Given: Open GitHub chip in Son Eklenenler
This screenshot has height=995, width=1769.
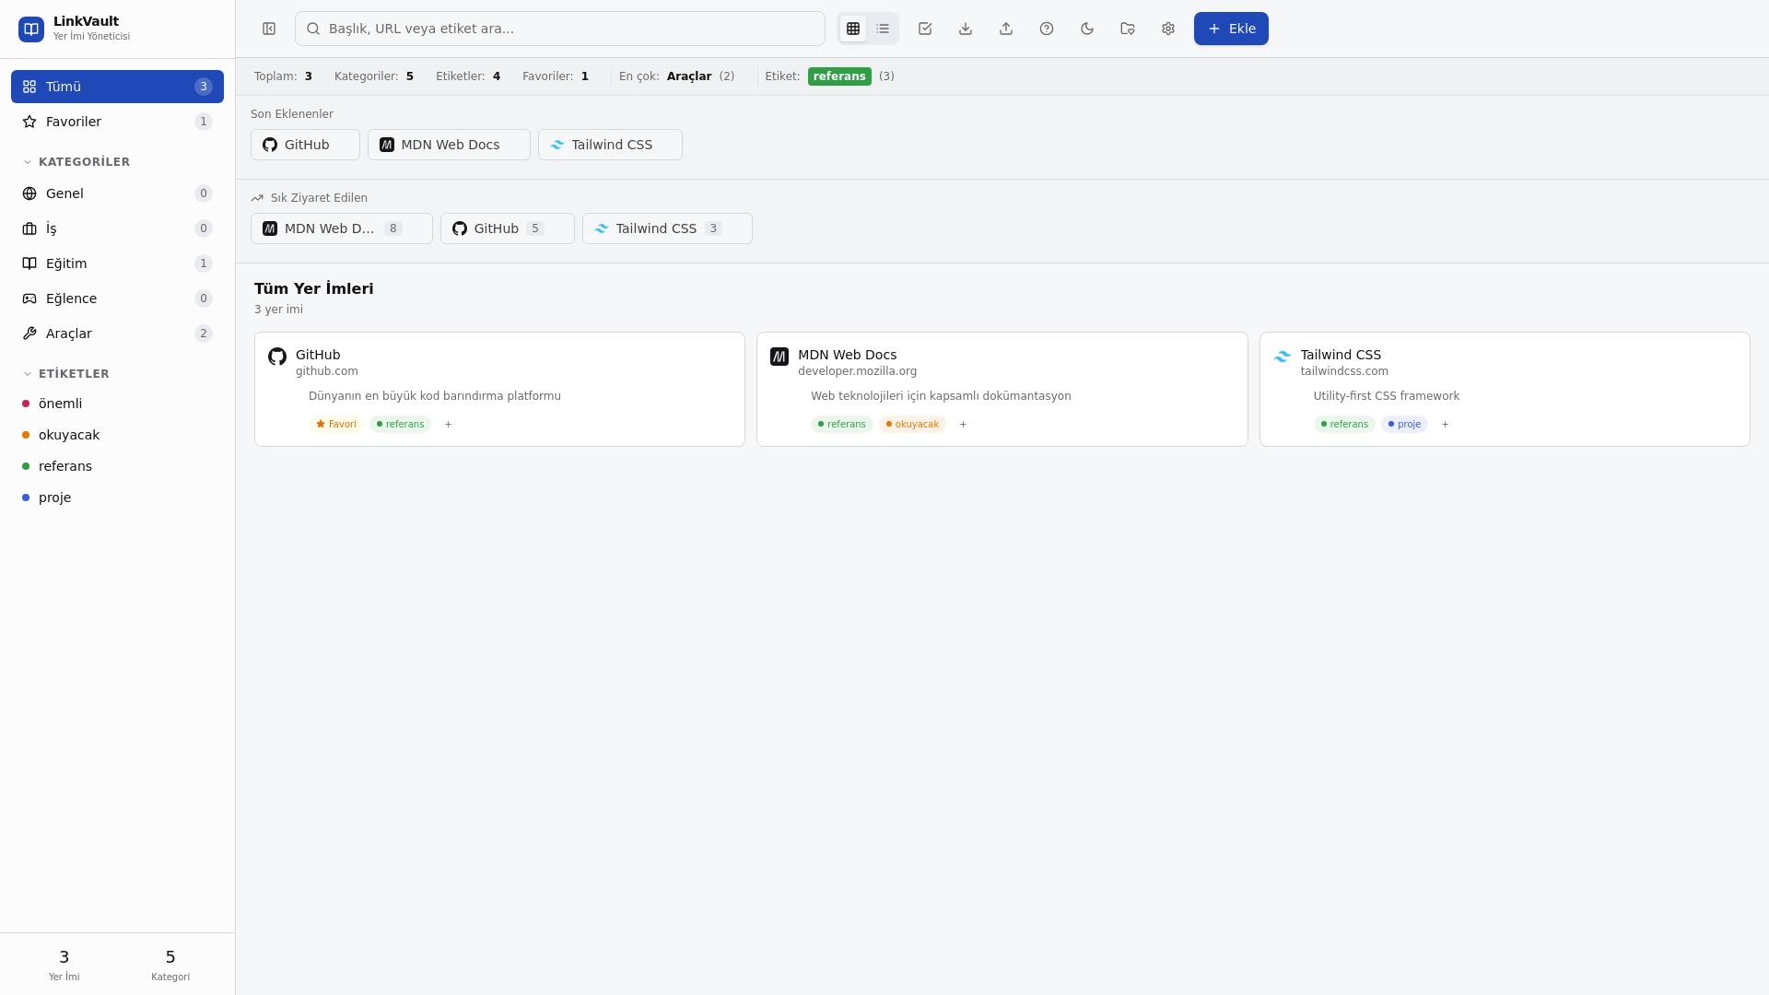Looking at the screenshot, I should [x=305, y=145].
